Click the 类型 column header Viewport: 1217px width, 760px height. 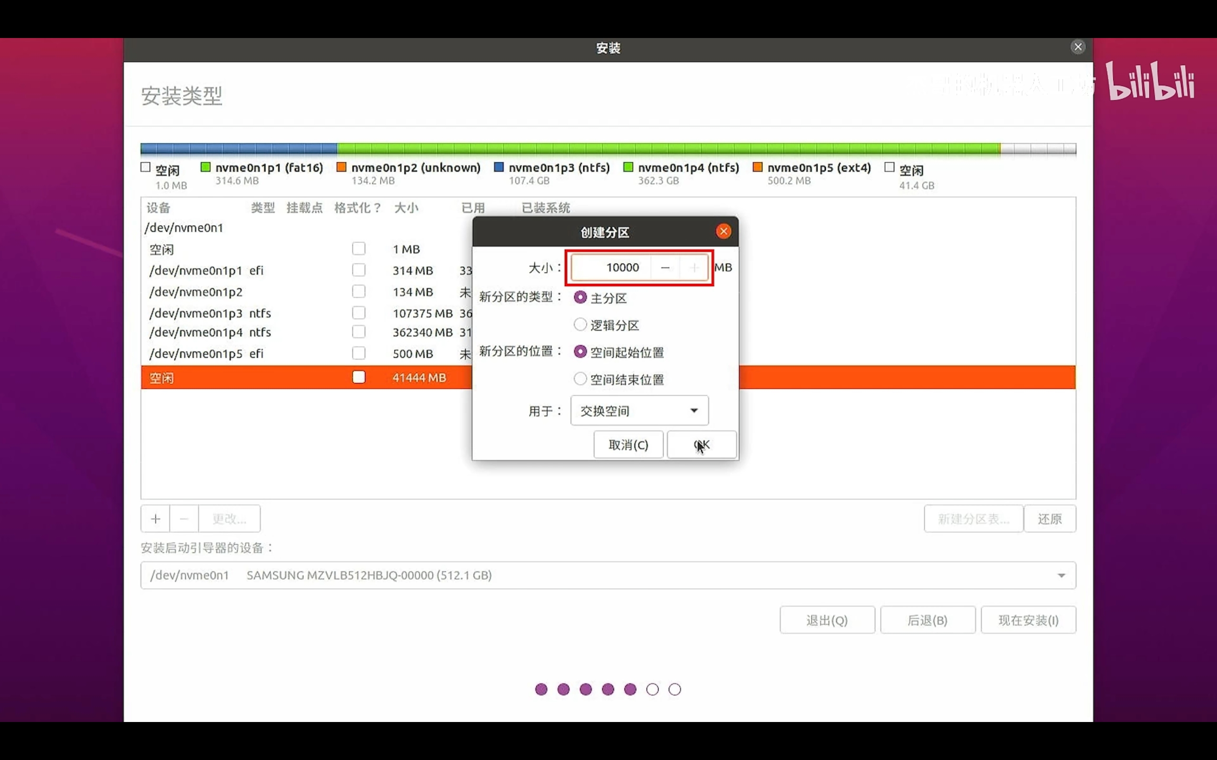pyautogui.click(x=263, y=208)
